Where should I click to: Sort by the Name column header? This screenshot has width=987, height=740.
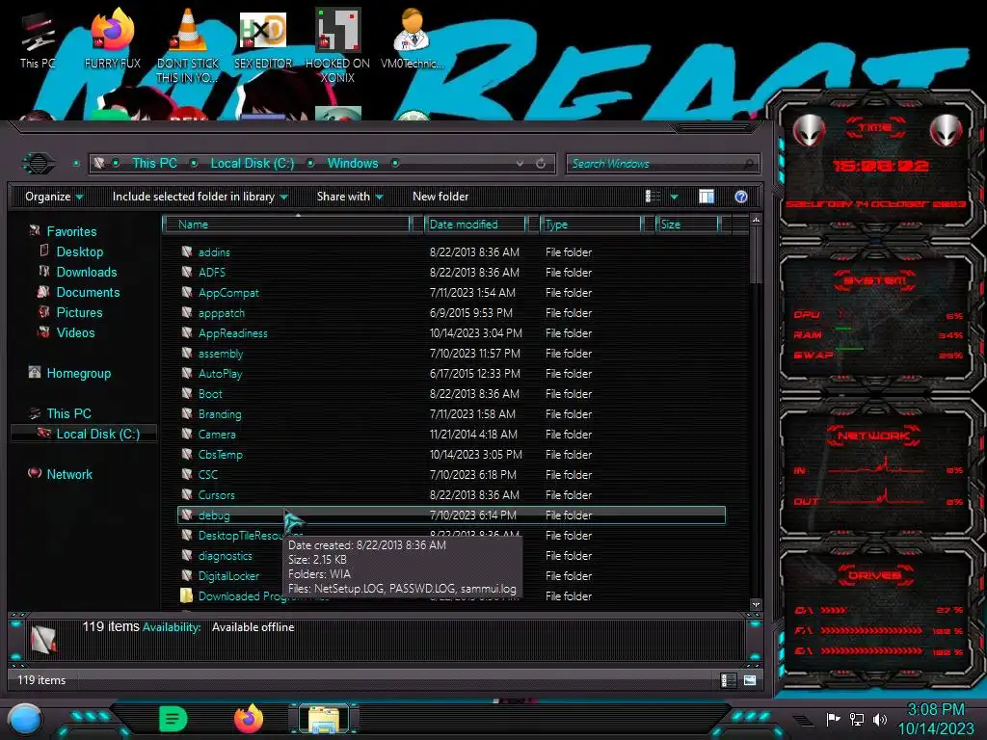286,224
